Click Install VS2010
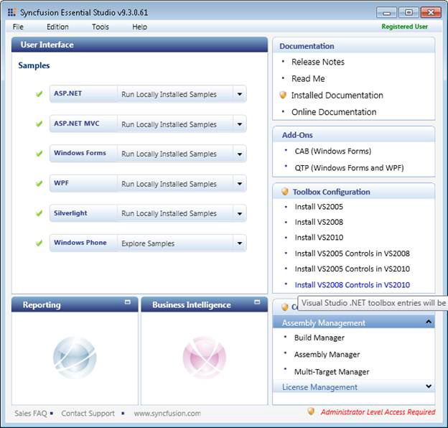 pos(319,238)
